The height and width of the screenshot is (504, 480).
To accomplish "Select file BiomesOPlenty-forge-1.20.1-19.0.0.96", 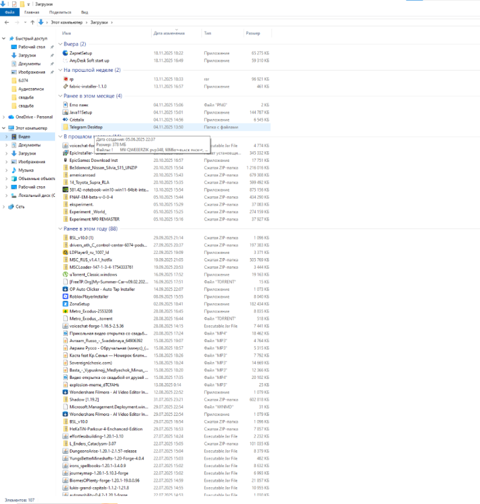I will point(105,480).
